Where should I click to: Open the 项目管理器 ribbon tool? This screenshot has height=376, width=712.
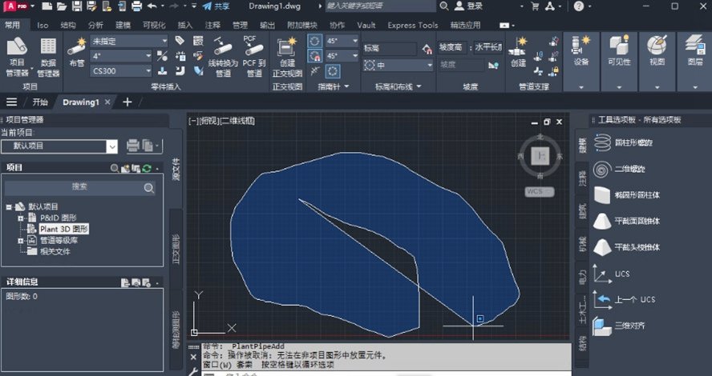coord(17,57)
